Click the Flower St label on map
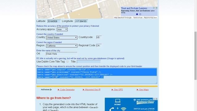Image resolution: width=197 pixels, height=111 pixels. [x=68, y=12]
